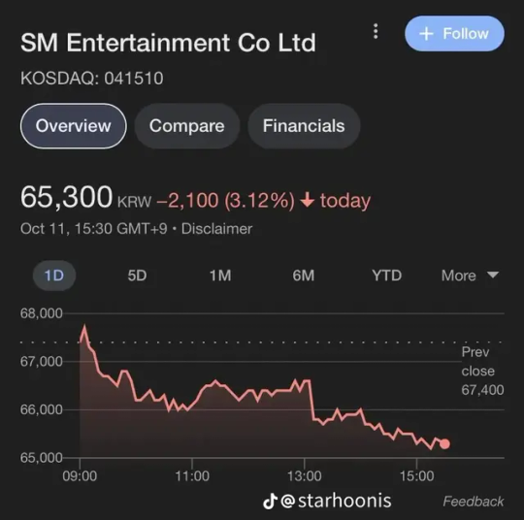Screen dimensions: 524x520
Task: Switch to the Compare tab
Action: tap(187, 126)
